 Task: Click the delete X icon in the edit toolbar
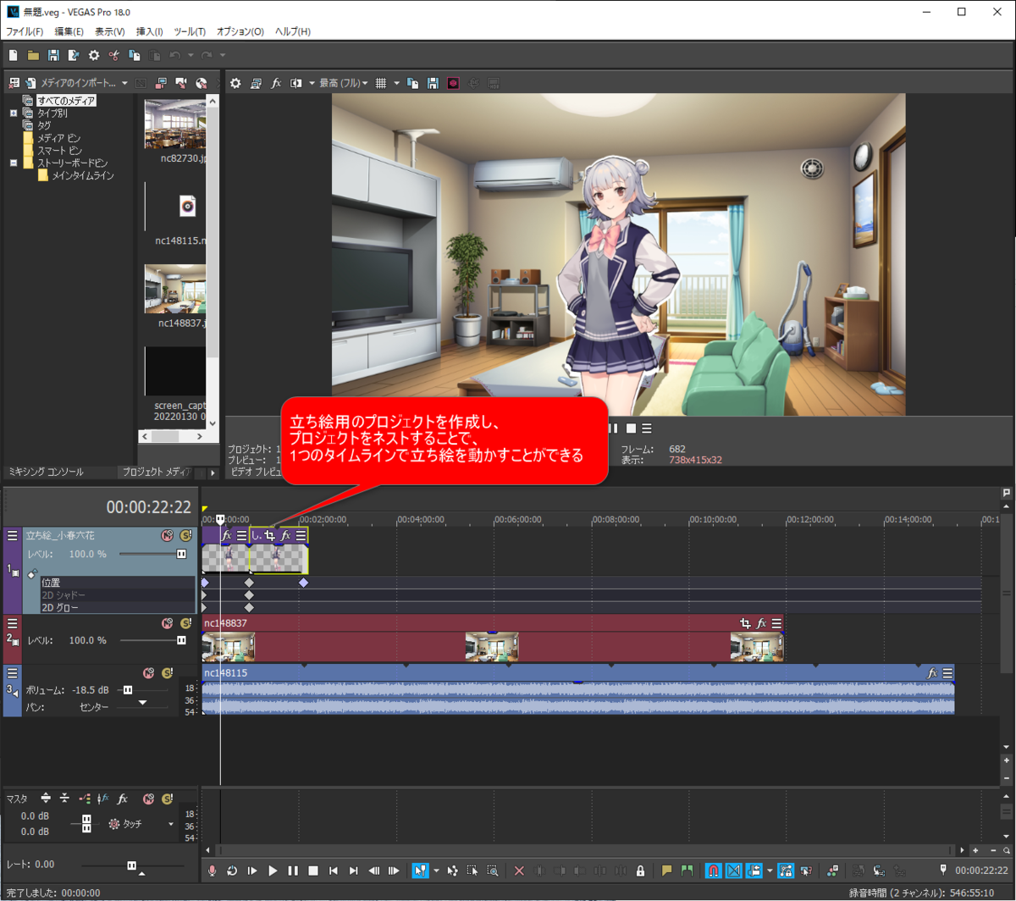tap(519, 871)
